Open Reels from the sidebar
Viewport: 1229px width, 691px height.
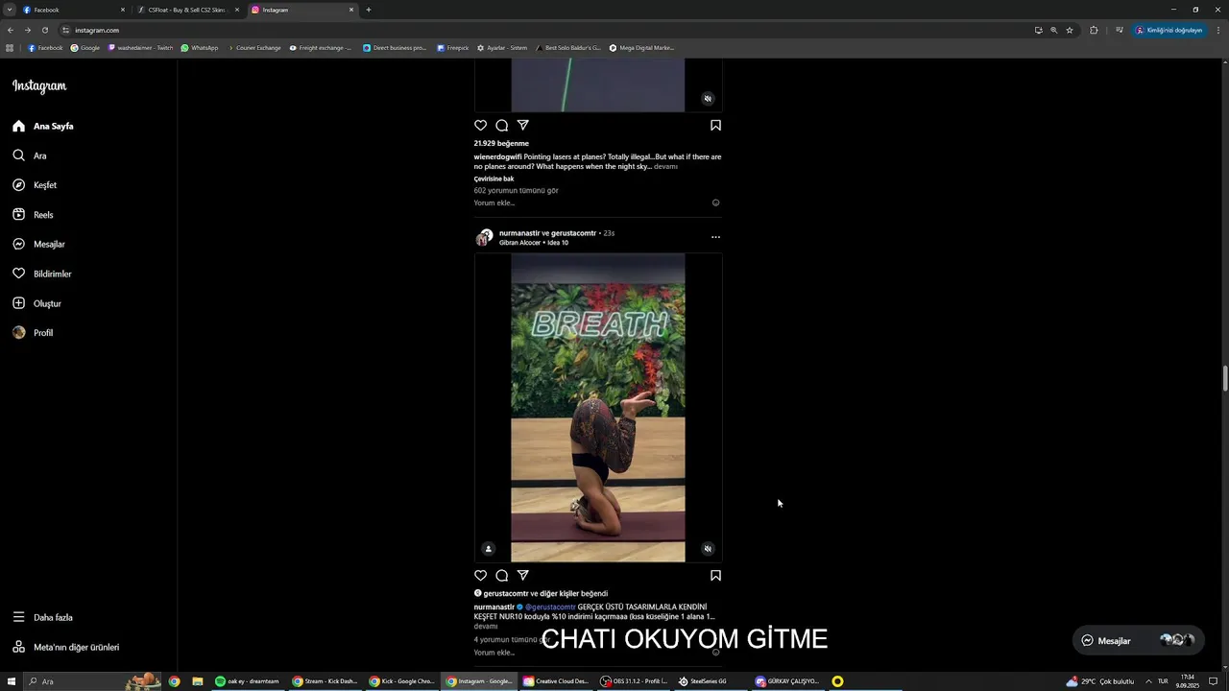[x=33, y=215]
